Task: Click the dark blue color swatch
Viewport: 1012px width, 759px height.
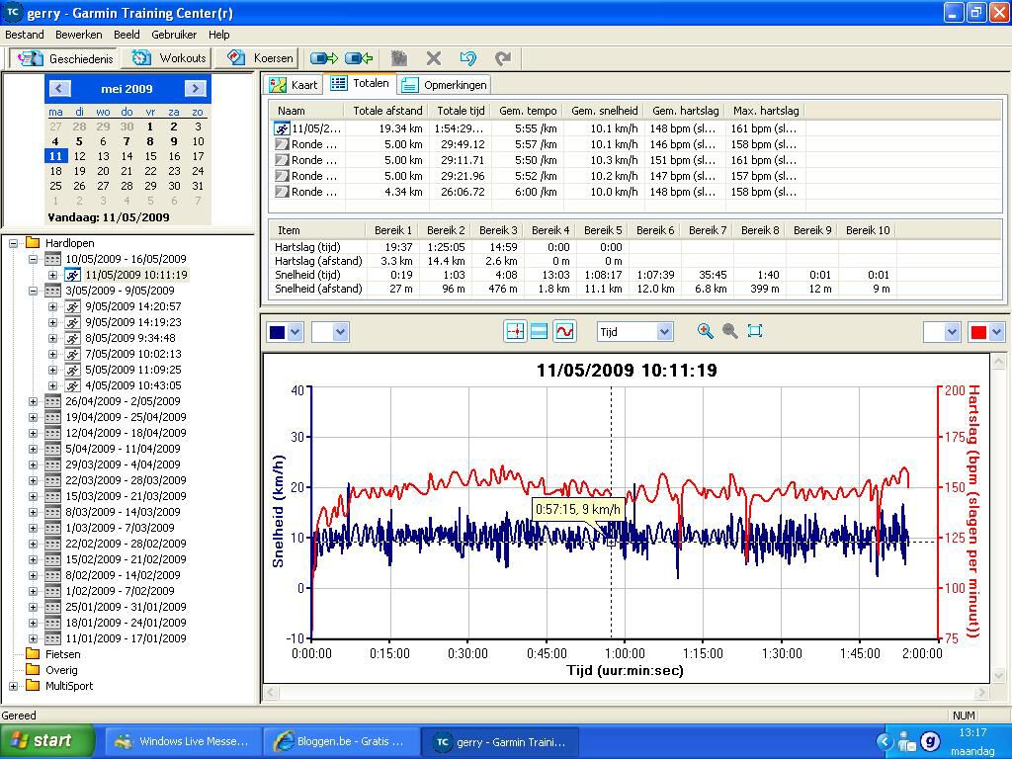Action: pos(277,332)
